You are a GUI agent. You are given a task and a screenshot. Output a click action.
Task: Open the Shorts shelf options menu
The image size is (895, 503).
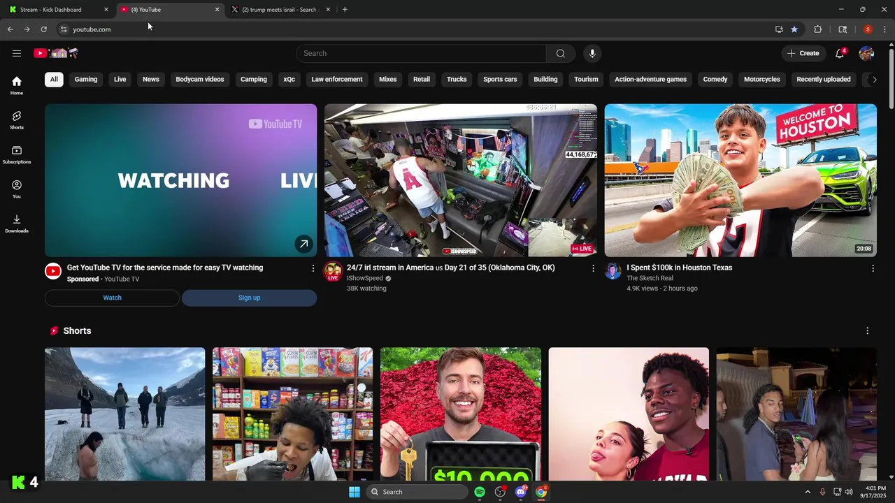[868, 330]
